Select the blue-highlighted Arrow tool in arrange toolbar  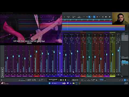click(x=89, y=17)
